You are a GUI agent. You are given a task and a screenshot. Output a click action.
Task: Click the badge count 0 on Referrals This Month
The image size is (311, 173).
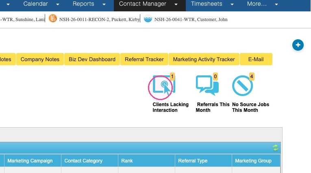point(215,77)
